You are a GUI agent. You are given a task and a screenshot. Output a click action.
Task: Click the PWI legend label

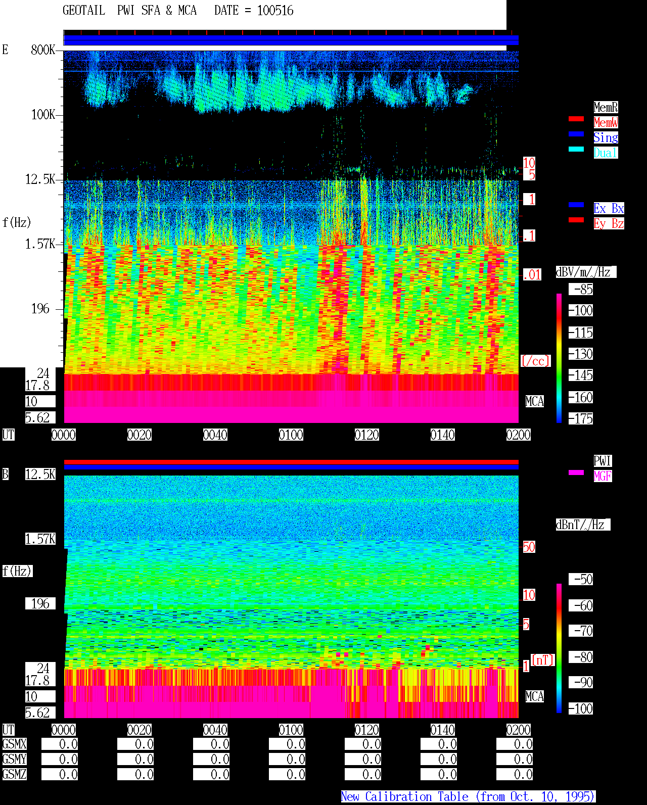tap(603, 461)
